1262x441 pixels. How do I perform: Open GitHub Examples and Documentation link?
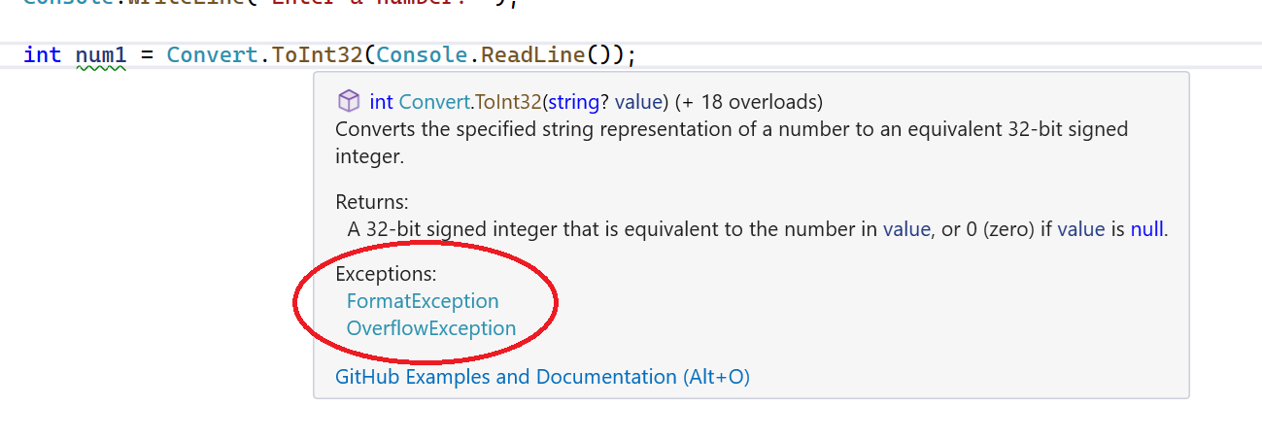(542, 377)
